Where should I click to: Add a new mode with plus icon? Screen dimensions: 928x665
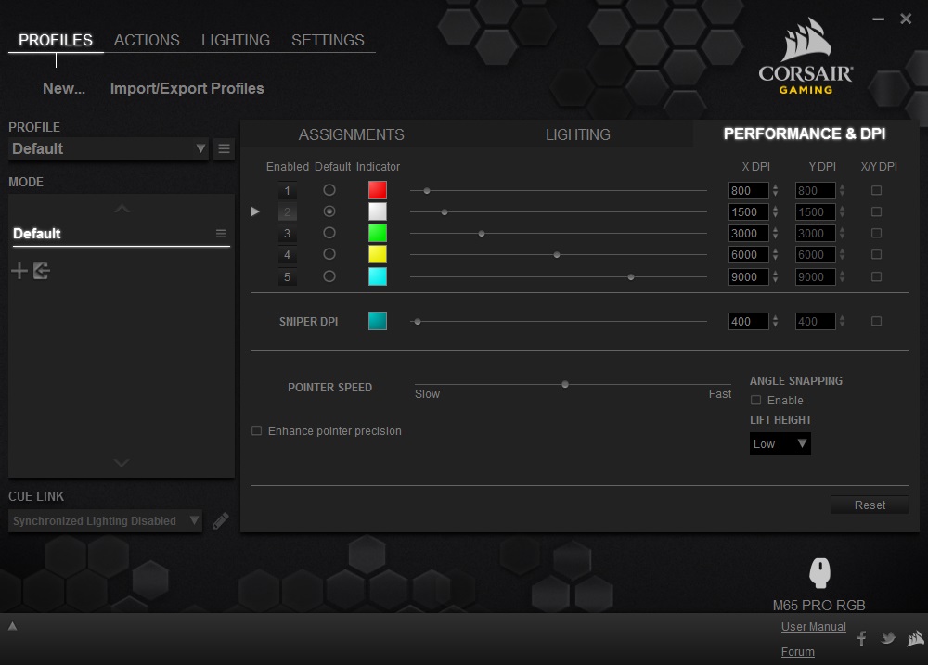tap(19, 271)
